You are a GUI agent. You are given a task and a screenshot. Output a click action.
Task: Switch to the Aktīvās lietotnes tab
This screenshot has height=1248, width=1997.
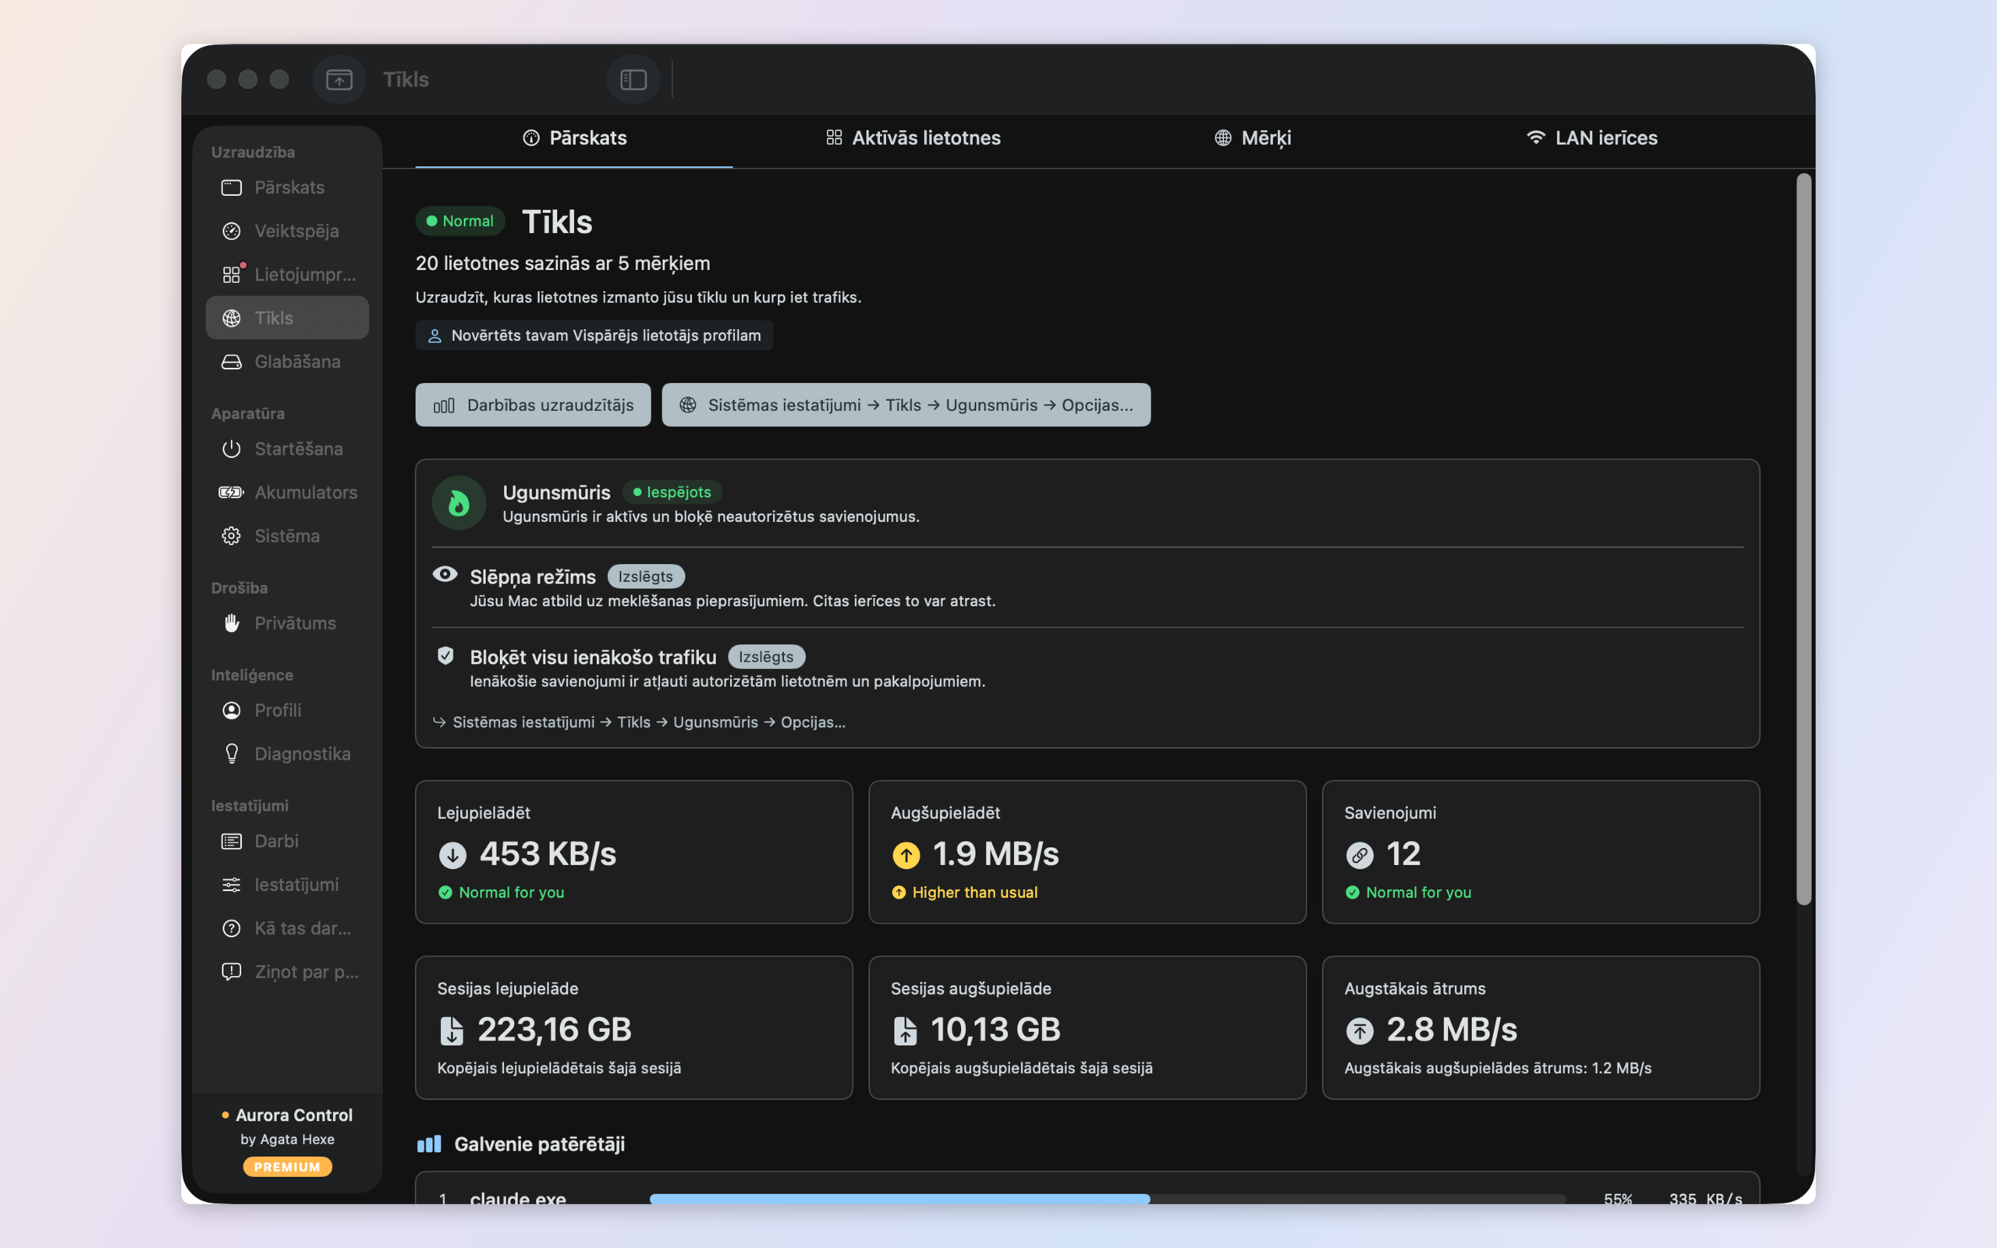pyautogui.click(x=913, y=138)
